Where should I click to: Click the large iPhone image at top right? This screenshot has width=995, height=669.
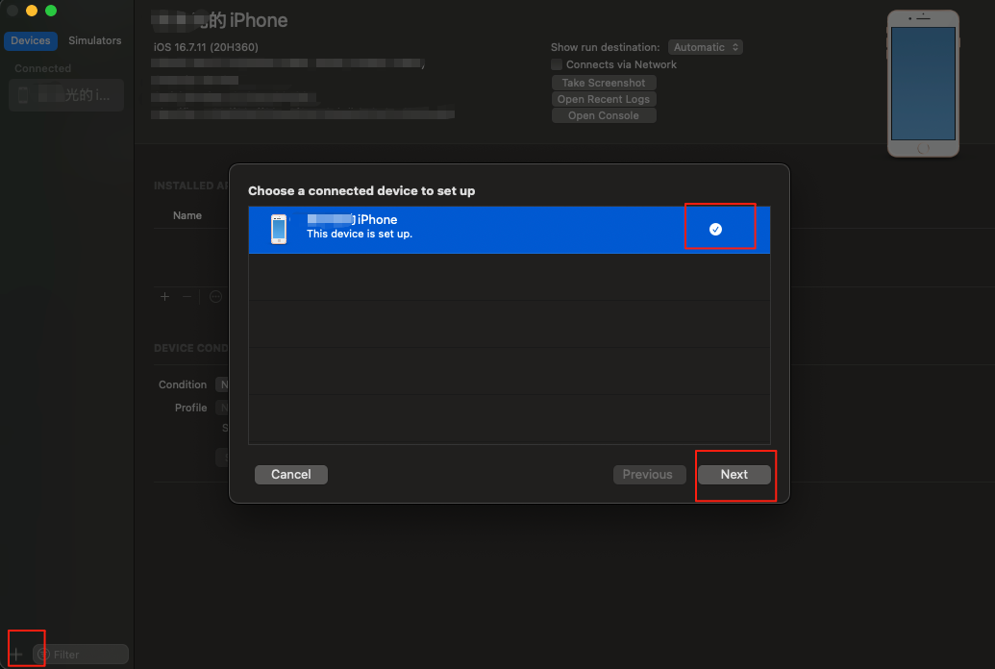pyautogui.click(x=923, y=84)
